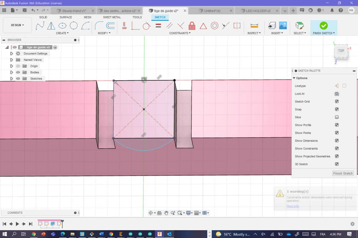Screen dimensions: 358x238
Task: Choose the Offset tool
Action: pyautogui.click(x=111, y=26)
